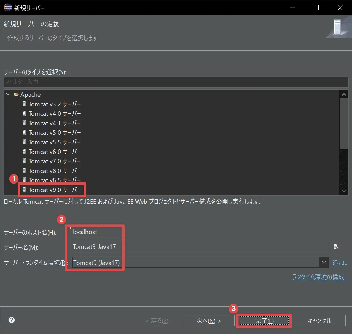Select Tomcat v5.0 サーバー entry
This screenshot has height=334, width=352.
point(54,133)
